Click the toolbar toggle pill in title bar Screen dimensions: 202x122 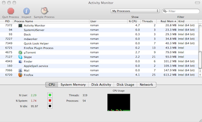(x=197, y=3)
